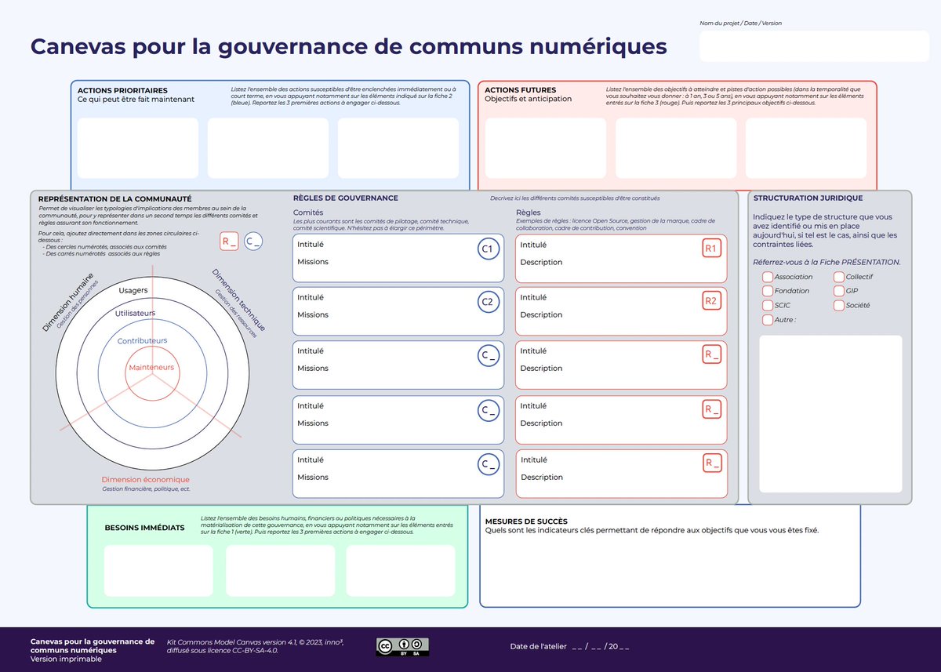Tick the Société checkbox
The width and height of the screenshot is (941, 672).
coord(839,306)
